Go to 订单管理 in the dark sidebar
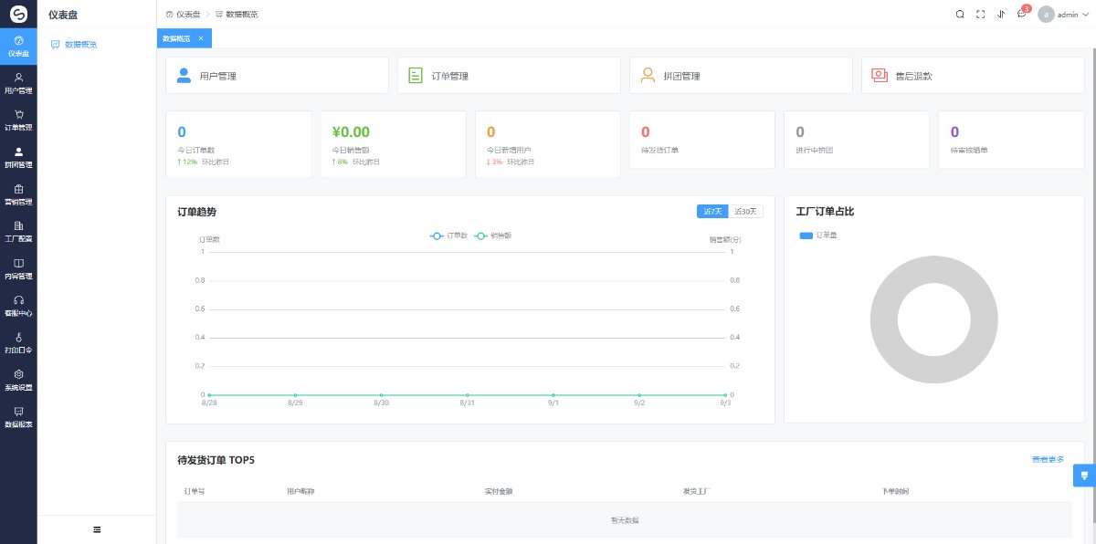 18,120
